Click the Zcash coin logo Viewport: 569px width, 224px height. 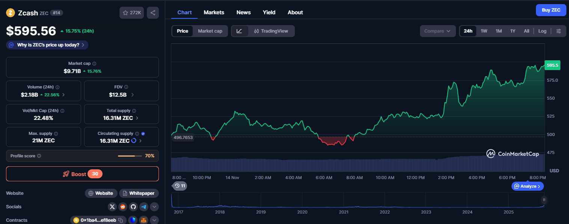pos(11,13)
